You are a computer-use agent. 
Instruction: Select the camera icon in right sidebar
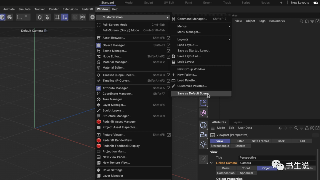click(x=203, y=135)
